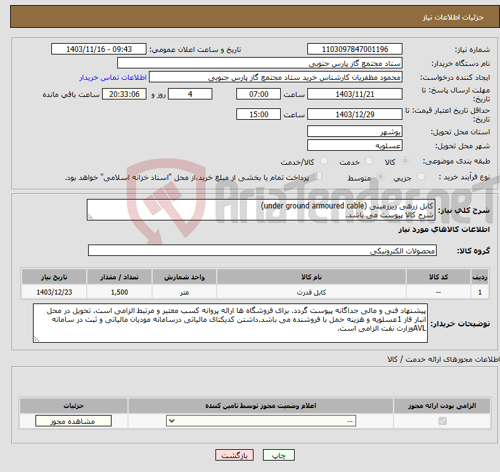
Task: Select the کالا/خدمت radio button
Action: pos(324,161)
